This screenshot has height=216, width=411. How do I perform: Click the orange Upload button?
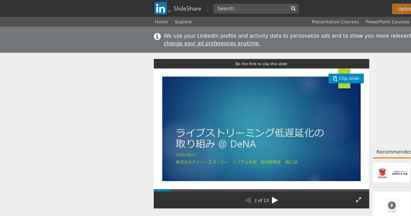tap(402, 9)
